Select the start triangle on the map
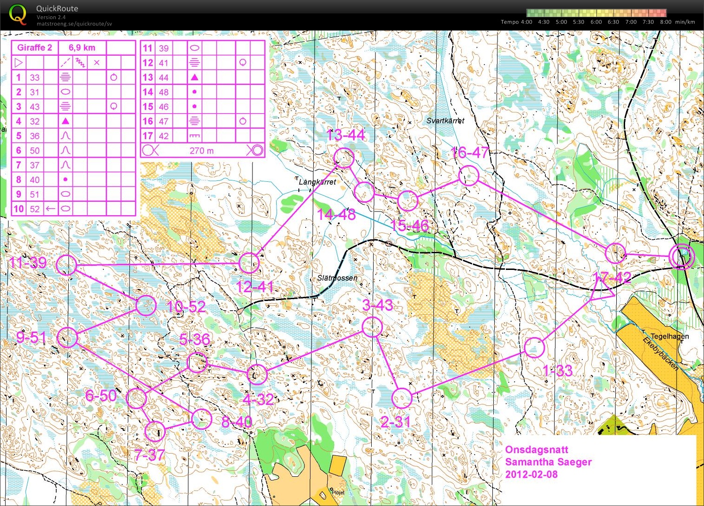The height and width of the screenshot is (506, 704). click(602, 289)
